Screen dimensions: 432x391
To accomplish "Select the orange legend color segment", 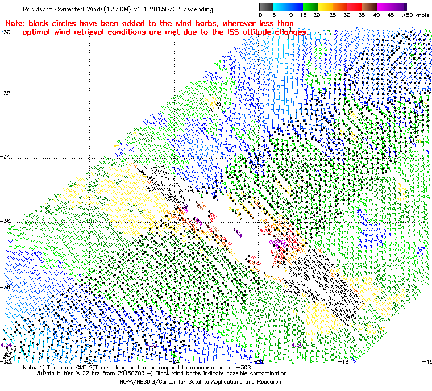I will point(340,7).
